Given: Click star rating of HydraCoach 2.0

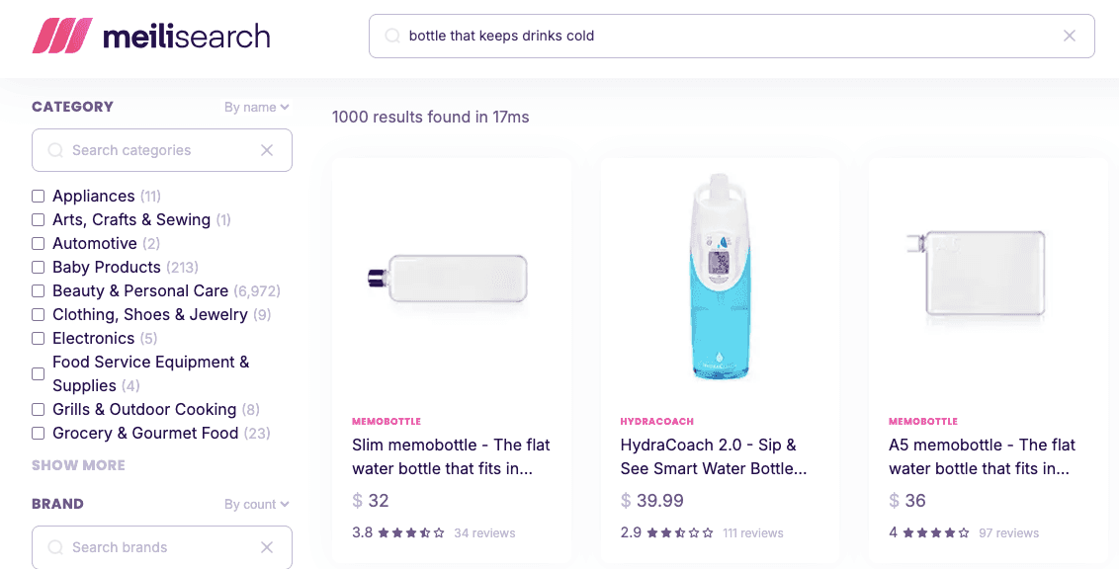Looking at the screenshot, I should pyautogui.click(x=680, y=532).
